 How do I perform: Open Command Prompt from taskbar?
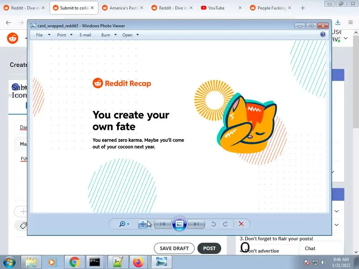click(x=95, y=262)
